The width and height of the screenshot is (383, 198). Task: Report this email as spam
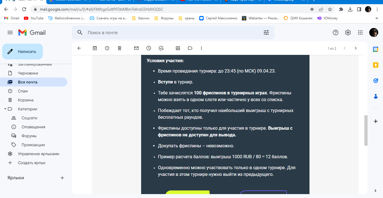point(107,48)
